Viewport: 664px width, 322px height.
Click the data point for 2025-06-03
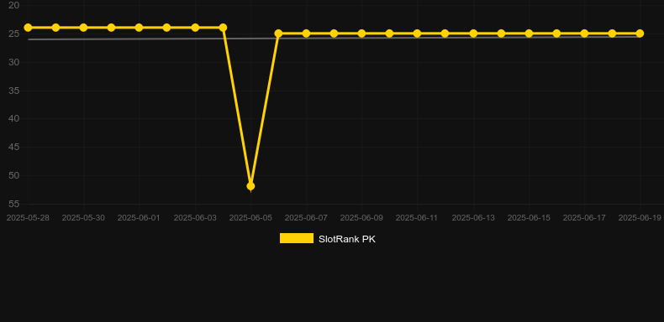(x=195, y=28)
